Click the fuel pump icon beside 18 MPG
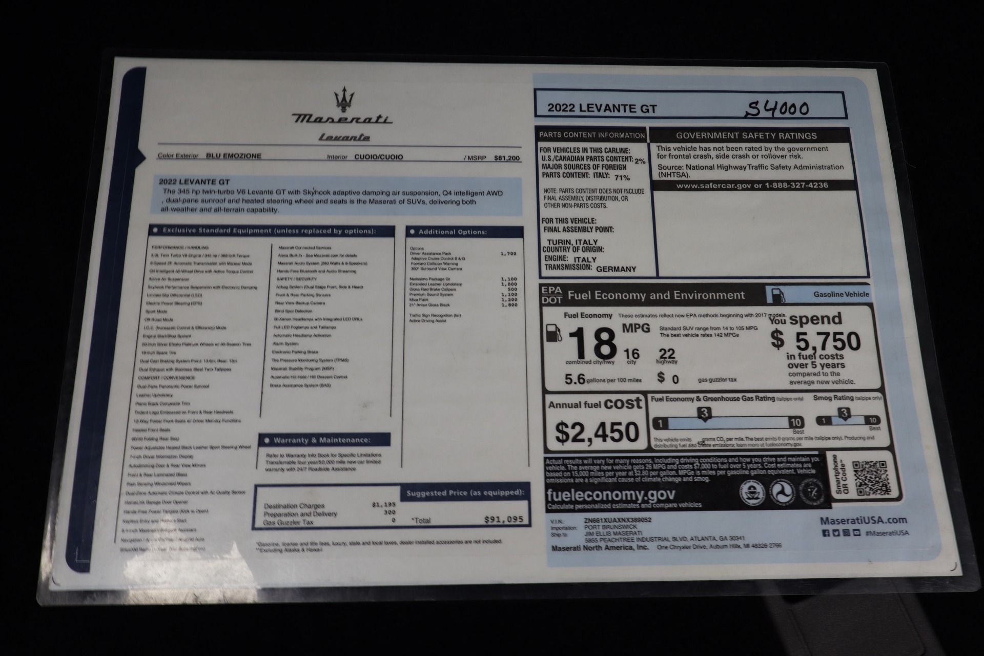Viewport: 984px width, 656px height. tap(555, 333)
